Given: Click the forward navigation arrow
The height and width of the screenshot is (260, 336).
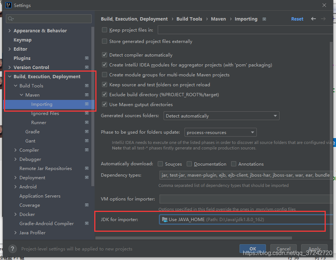Looking at the screenshot, I should [323, 19].
